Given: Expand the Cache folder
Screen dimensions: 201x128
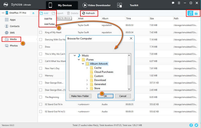Looking at the screenshot, I should pos(87,68).
